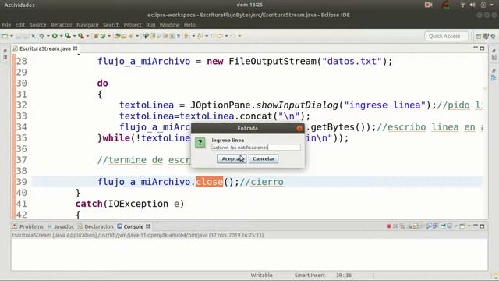Click the New Java Package icon

[x=95, y=36]
